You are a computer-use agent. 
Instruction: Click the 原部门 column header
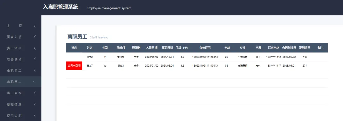(x=121, y=48)
